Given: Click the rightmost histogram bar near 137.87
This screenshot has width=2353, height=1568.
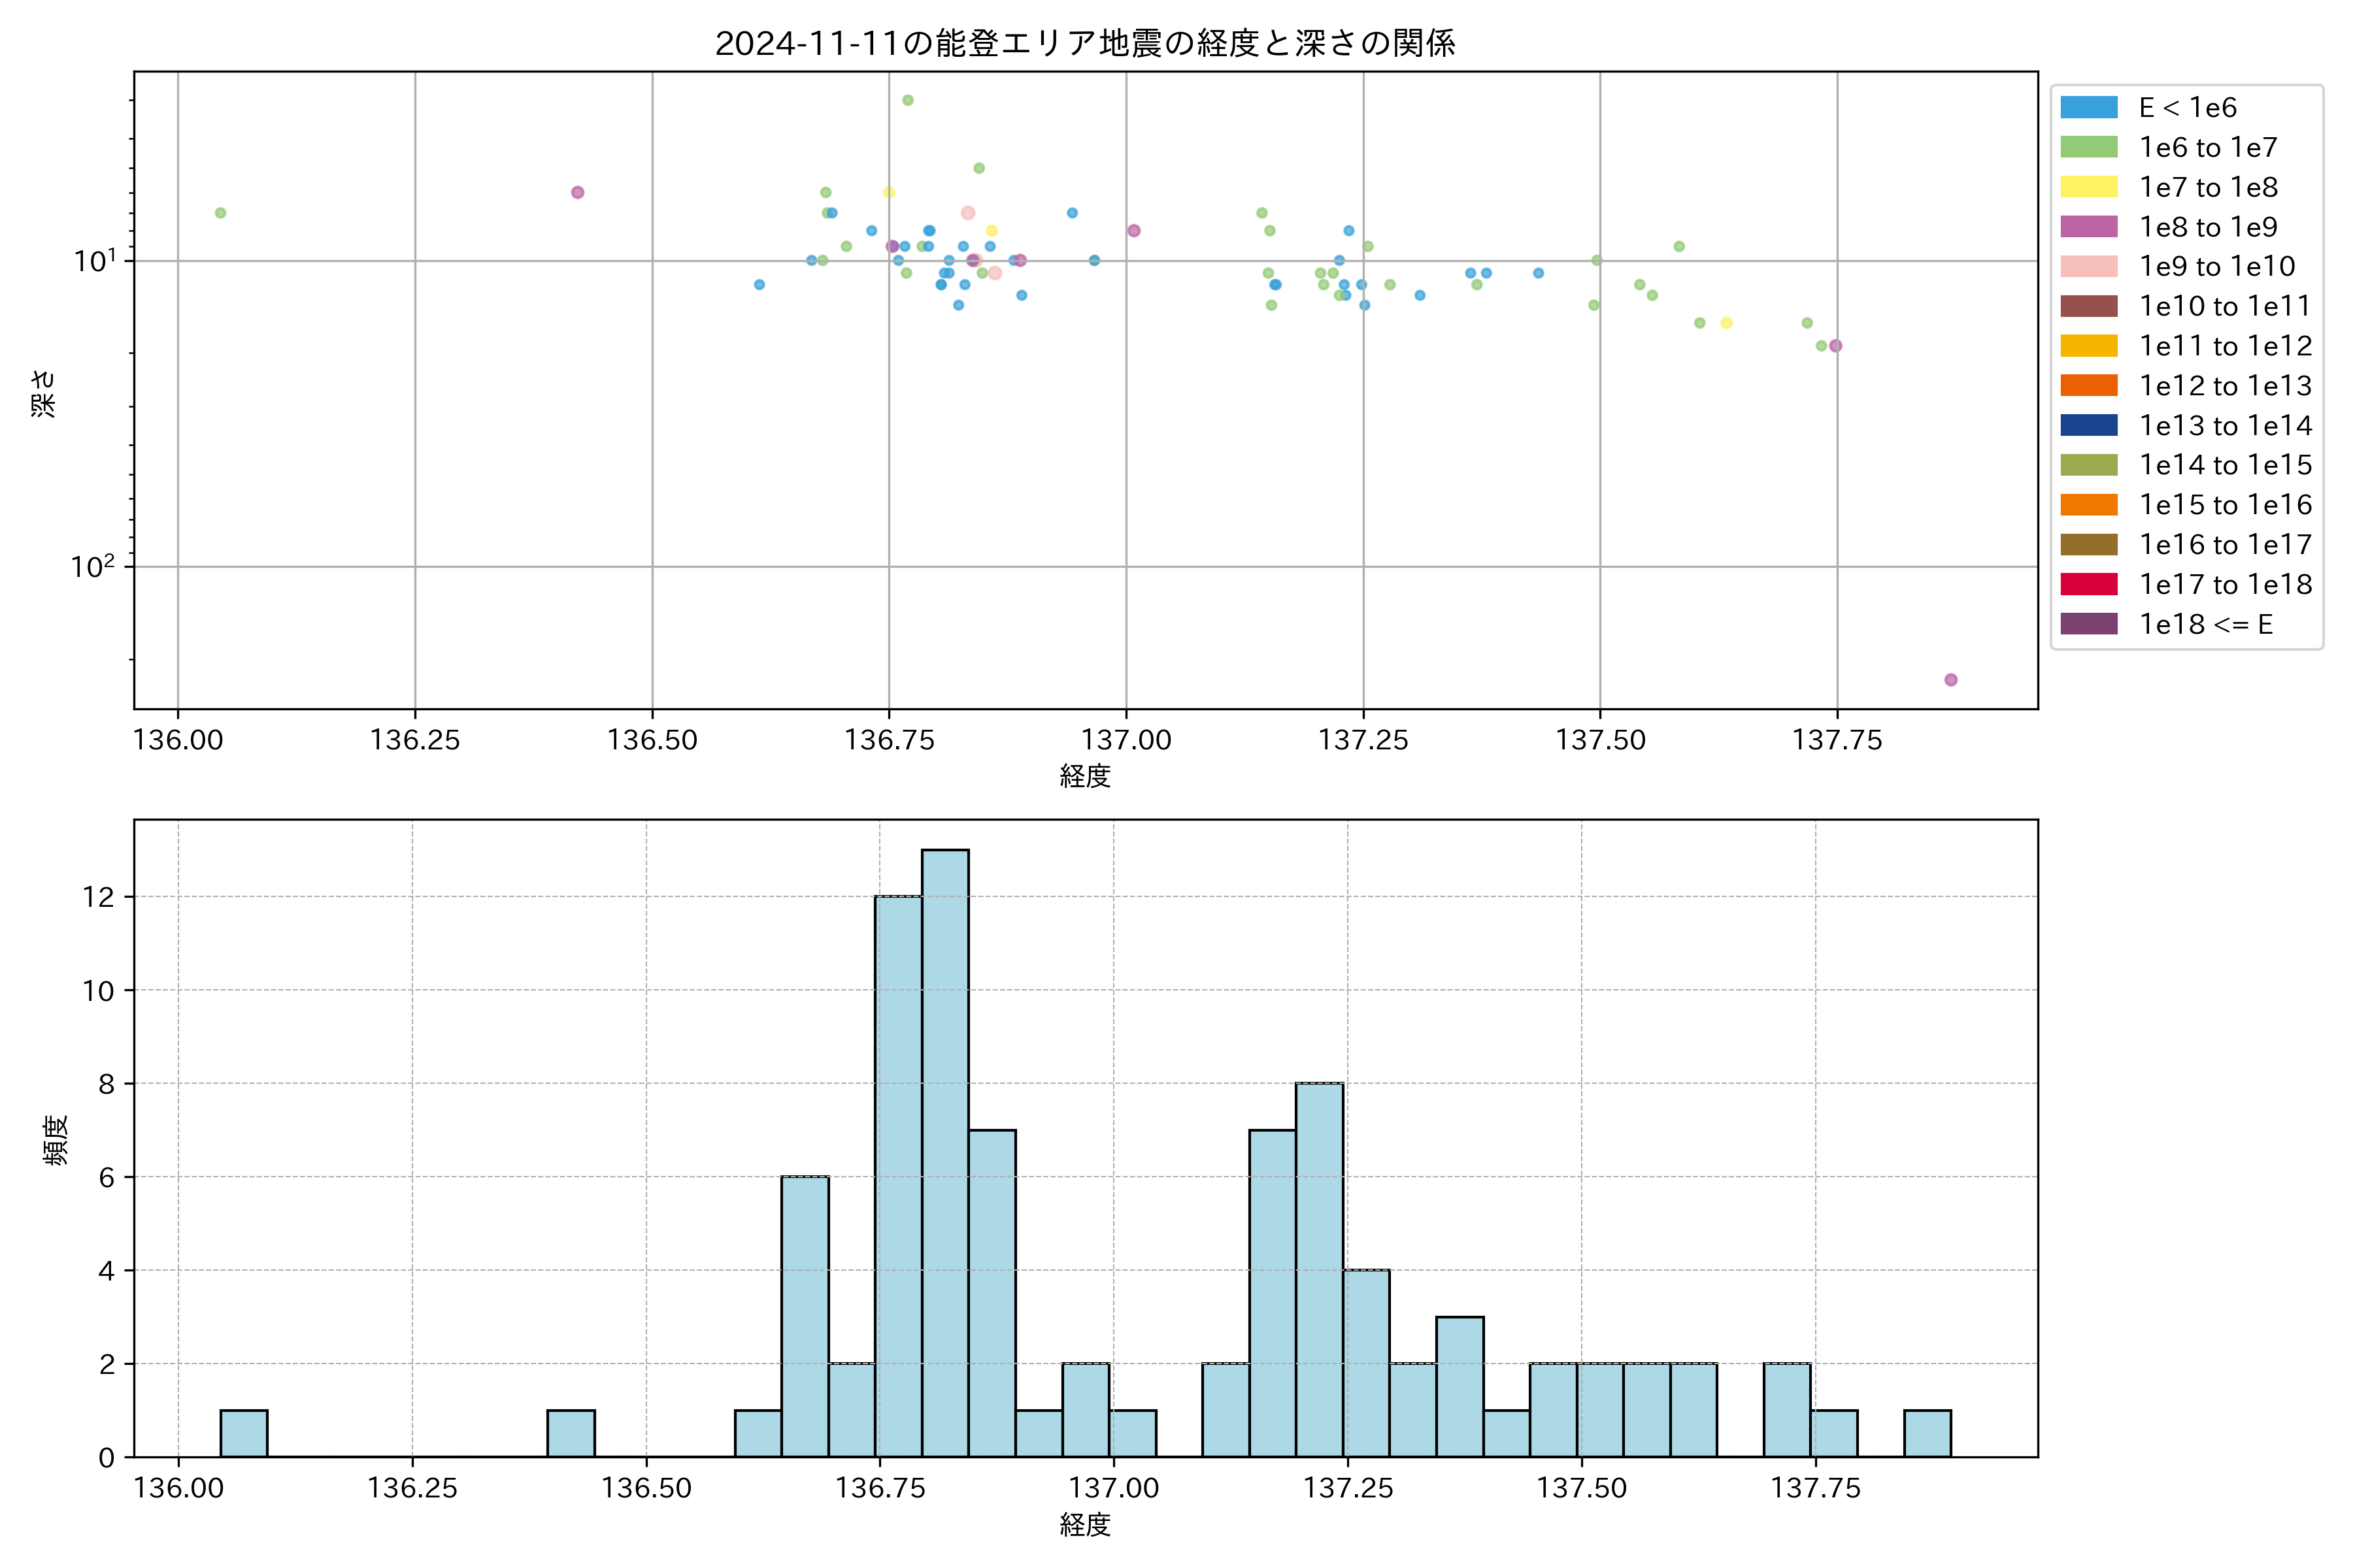Looking at the screenshot, I should [1927, 1433].
